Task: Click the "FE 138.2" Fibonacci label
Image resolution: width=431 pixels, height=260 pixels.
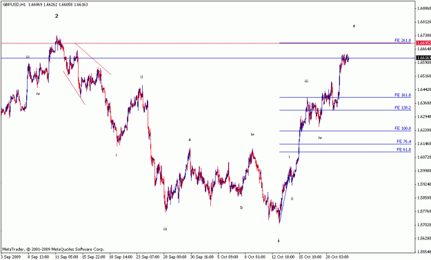Action: point(403,108)
